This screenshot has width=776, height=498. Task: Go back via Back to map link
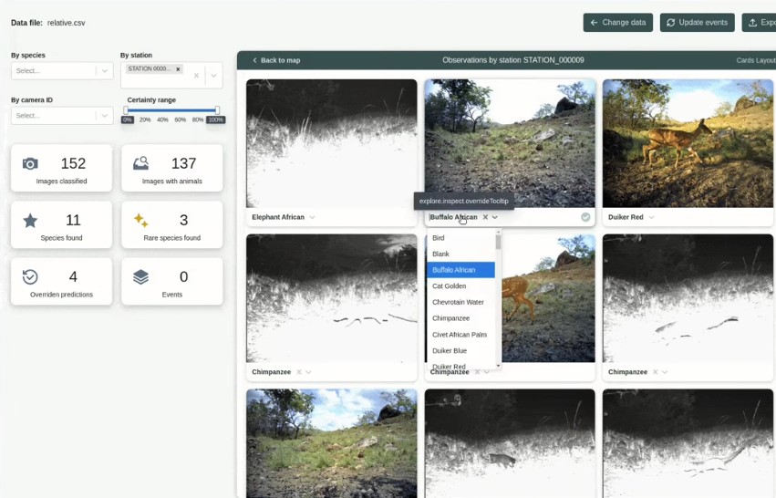click(x=276, y=60)
